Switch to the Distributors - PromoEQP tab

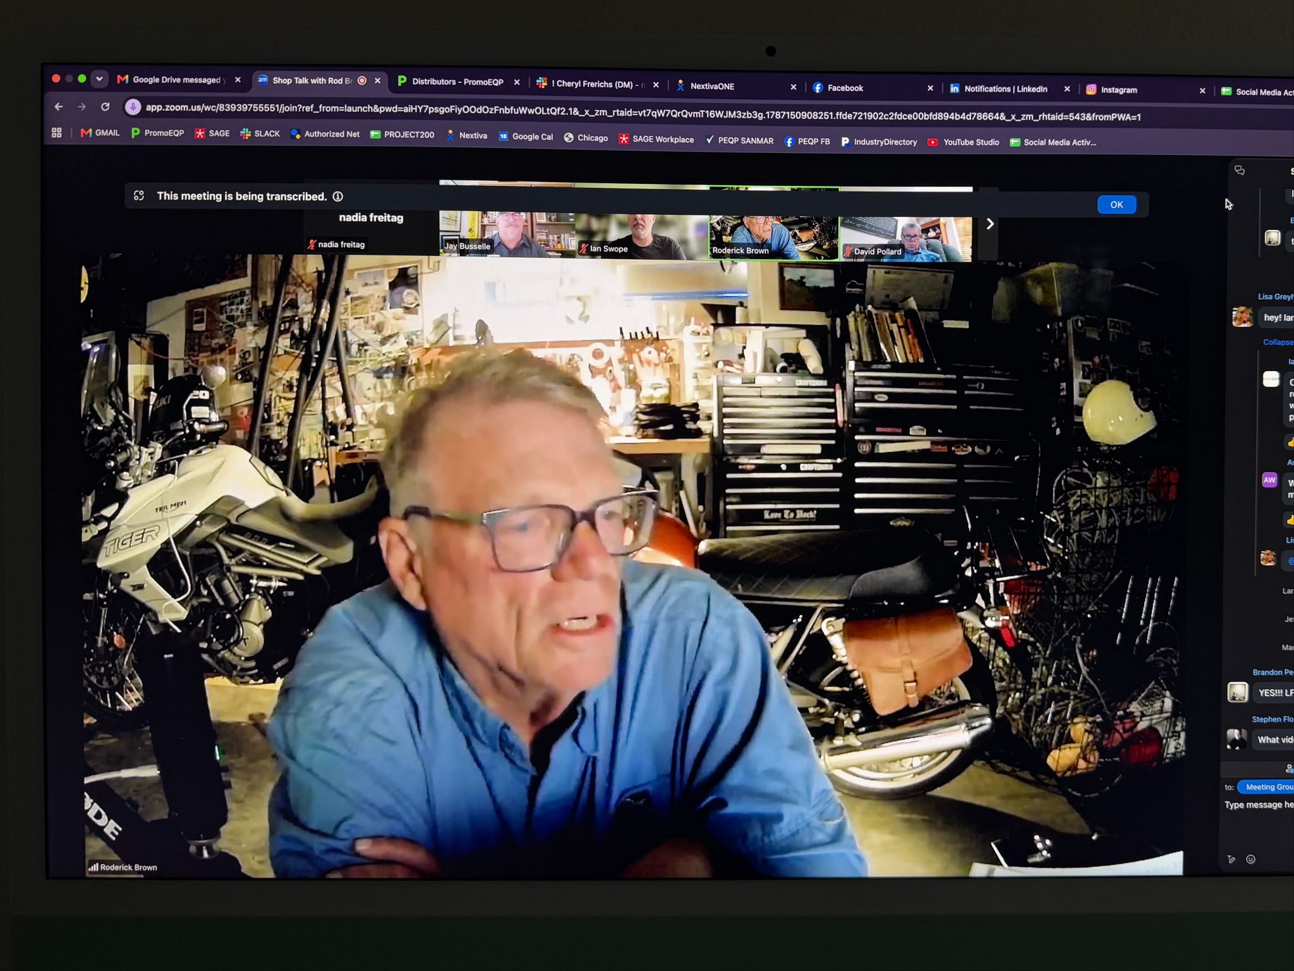click(457, 82)
